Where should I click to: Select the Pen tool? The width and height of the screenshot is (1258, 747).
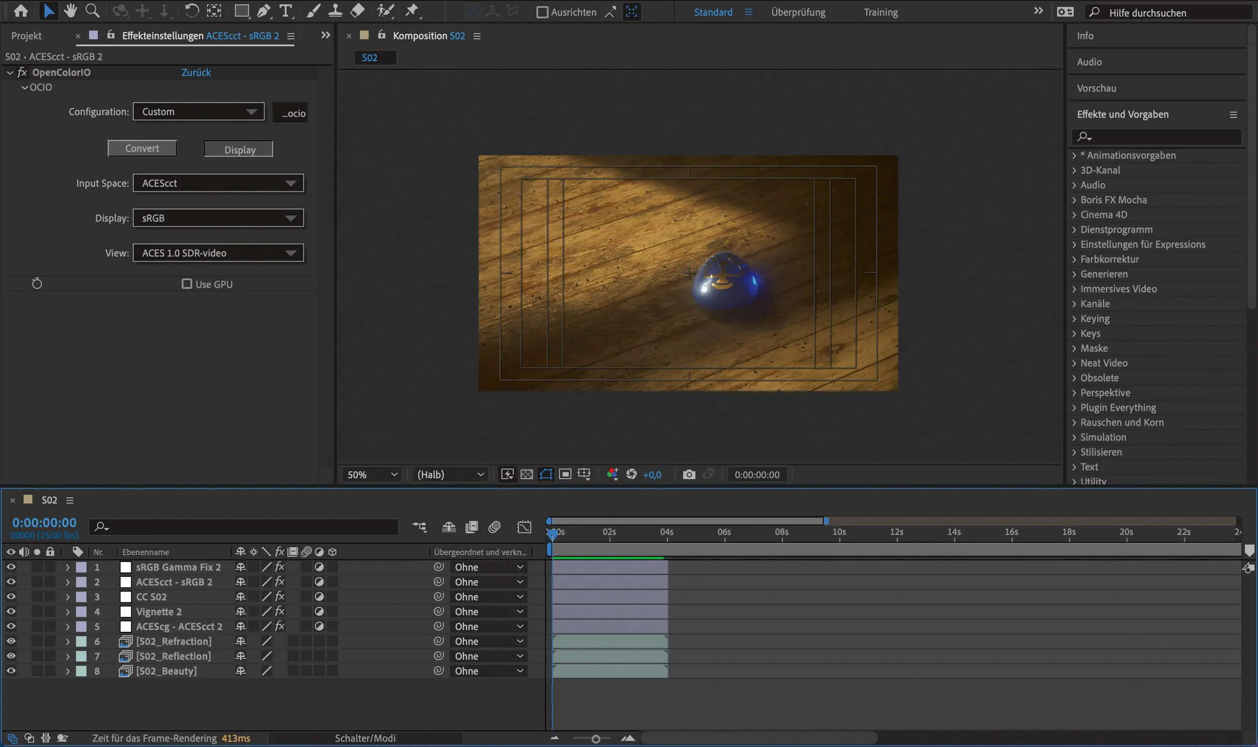click(263, 10)
